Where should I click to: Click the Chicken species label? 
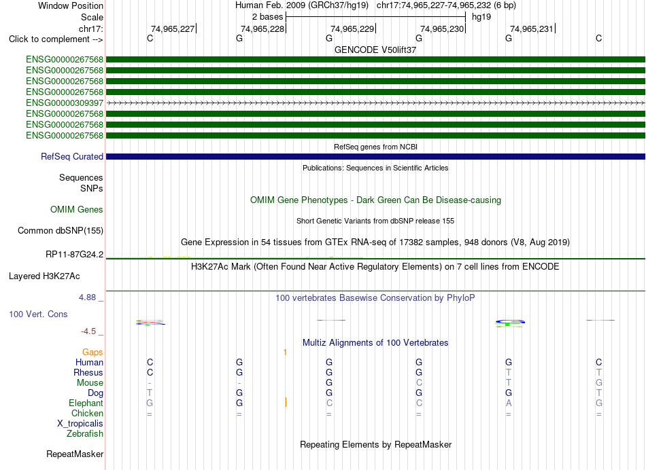[x=87, y=413]
